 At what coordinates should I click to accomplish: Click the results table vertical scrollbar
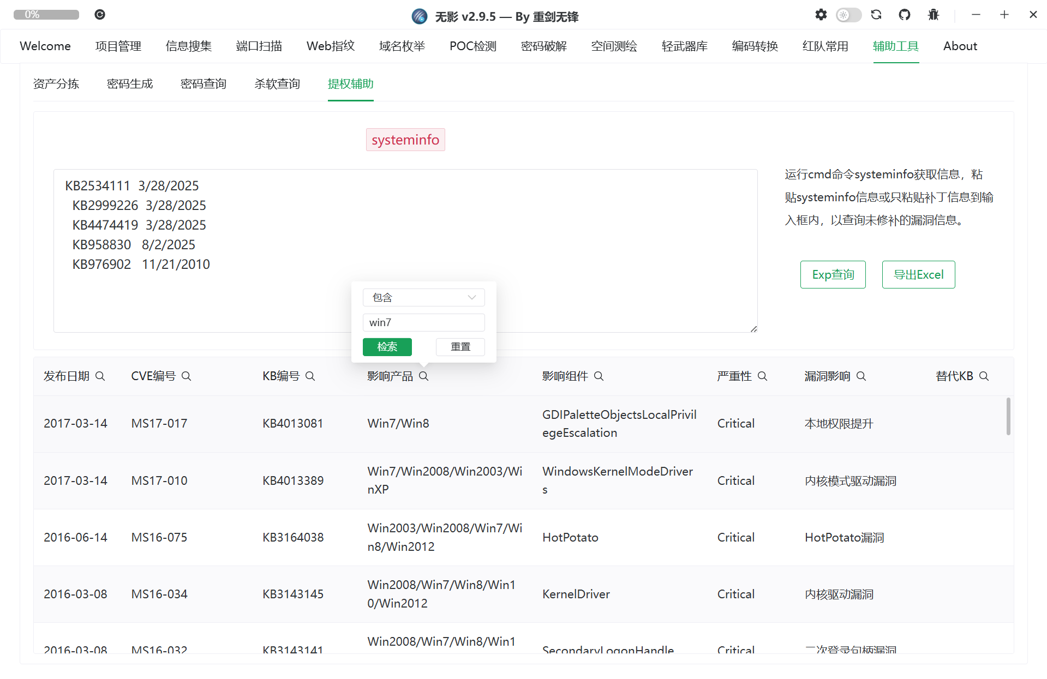click(x=1008, y=417)
